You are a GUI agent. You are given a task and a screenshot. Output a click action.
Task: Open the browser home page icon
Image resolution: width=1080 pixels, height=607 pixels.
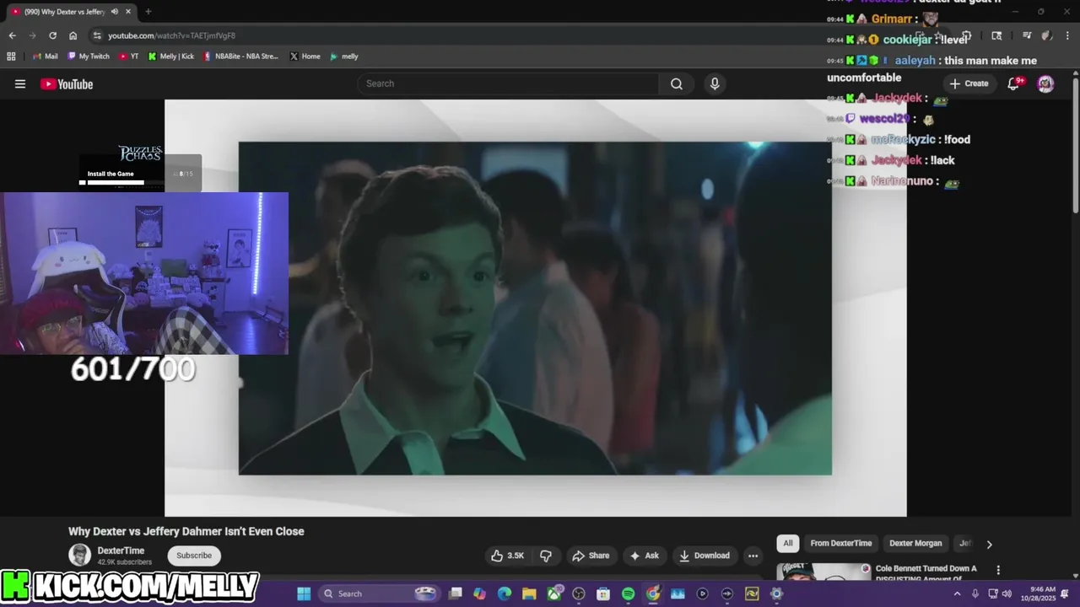click(x=73, y=35)
